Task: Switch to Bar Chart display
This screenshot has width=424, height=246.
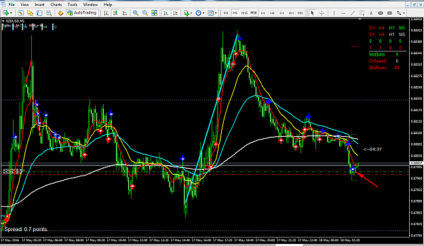Action: (106, 13)
